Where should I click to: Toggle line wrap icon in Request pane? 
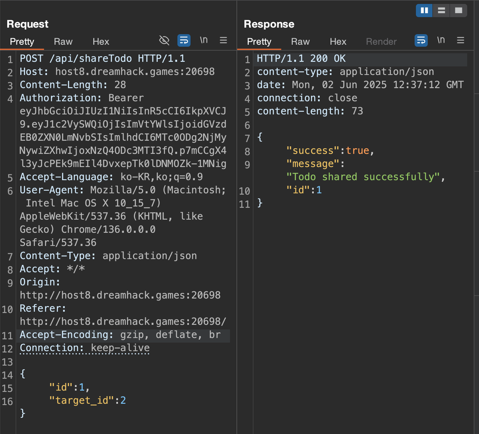(184, 40)
